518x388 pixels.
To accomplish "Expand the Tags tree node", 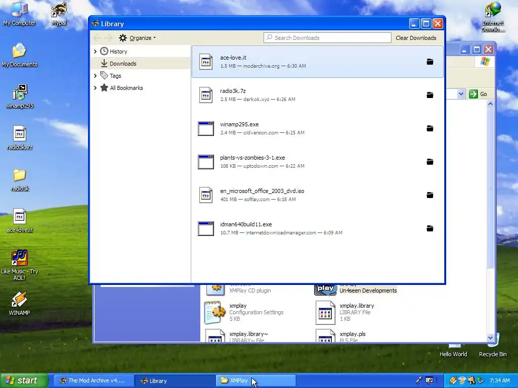I will [x=95, y=76].
